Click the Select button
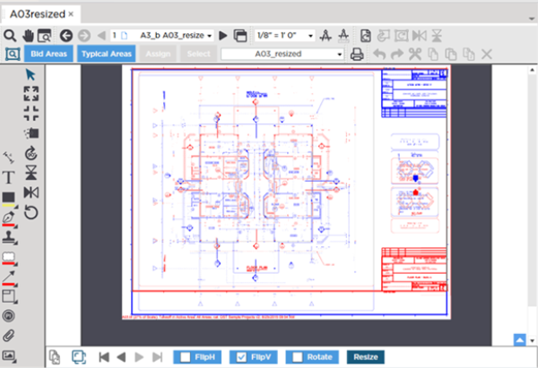 [x=199, y=54]
